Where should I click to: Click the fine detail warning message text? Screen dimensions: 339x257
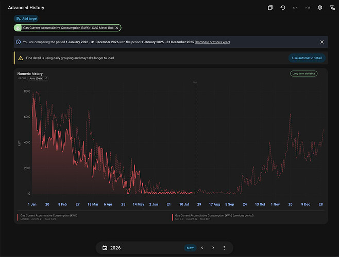70,58
